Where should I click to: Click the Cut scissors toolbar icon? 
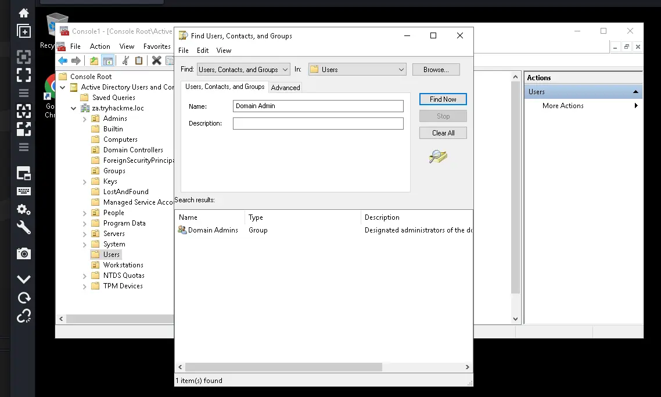(125, 61)
